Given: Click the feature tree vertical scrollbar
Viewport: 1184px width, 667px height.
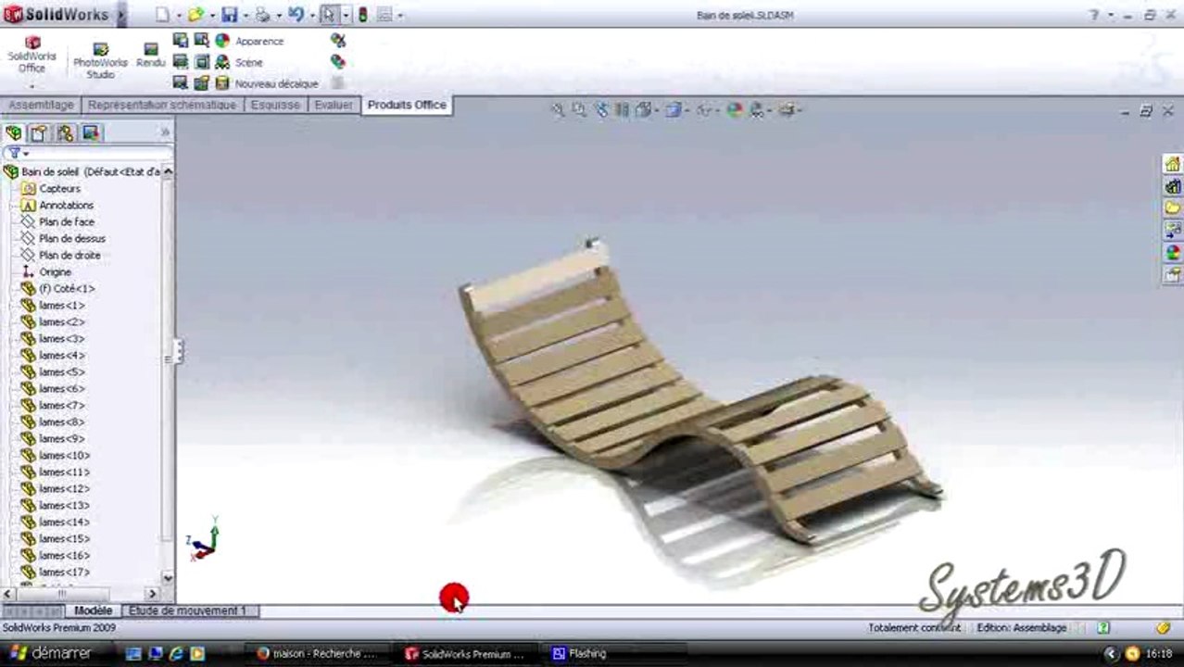Looking at the screenshot, I should [168, 374].
